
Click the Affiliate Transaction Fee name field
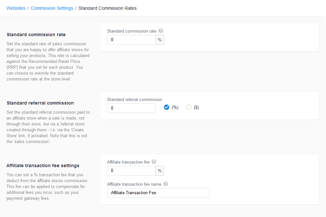point(158,193)
